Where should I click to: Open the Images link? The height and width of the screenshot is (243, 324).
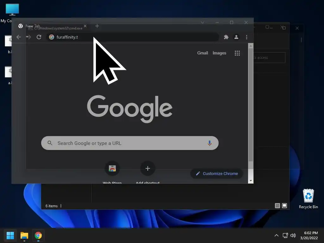pos(219,53)
